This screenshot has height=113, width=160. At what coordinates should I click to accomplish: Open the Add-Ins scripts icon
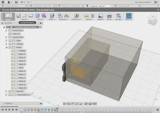[118, 16]
